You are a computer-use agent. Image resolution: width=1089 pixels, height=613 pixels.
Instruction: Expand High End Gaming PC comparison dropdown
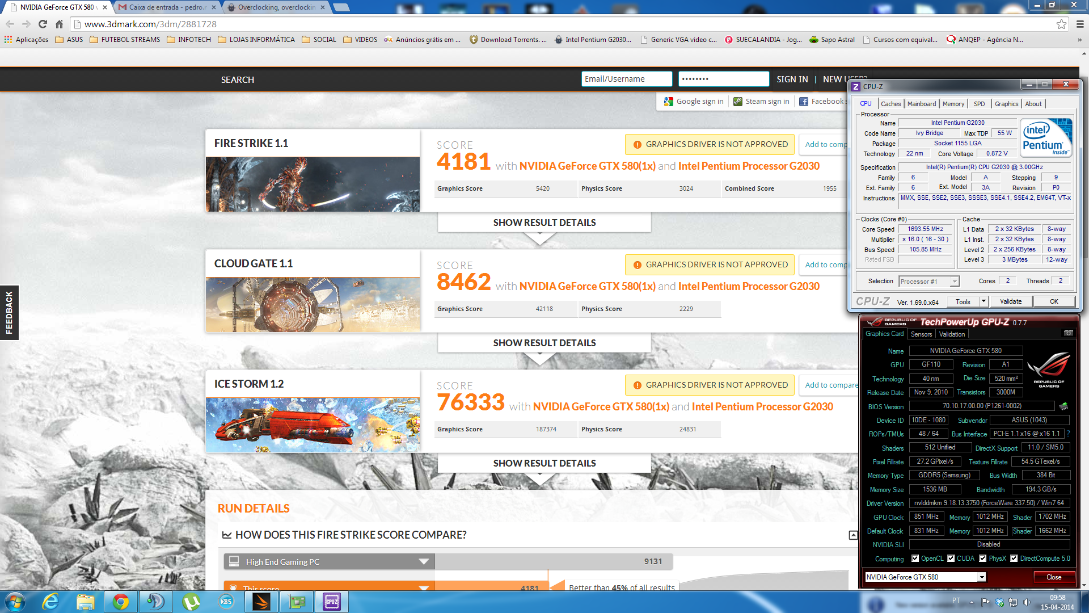(x=423, y=562)
